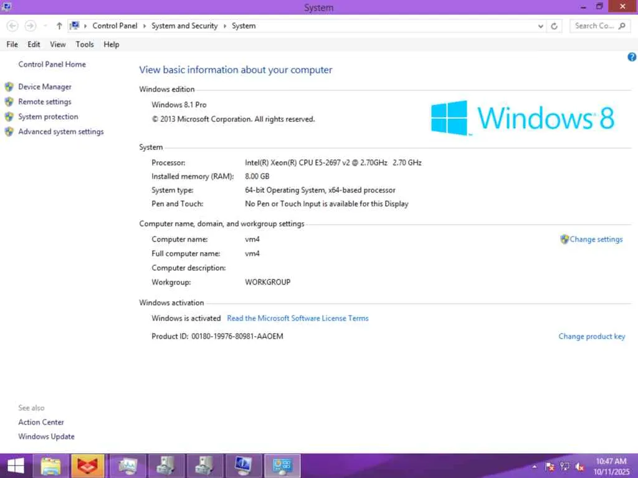The height and width of the screenshot is (478, 638).
Task: Minimize the System window
Action: click(x=583, y=6)
